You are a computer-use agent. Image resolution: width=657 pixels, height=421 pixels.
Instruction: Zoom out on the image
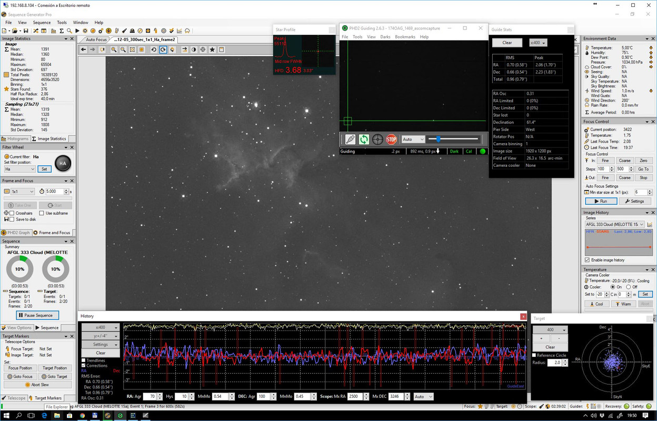coord(123,49)
